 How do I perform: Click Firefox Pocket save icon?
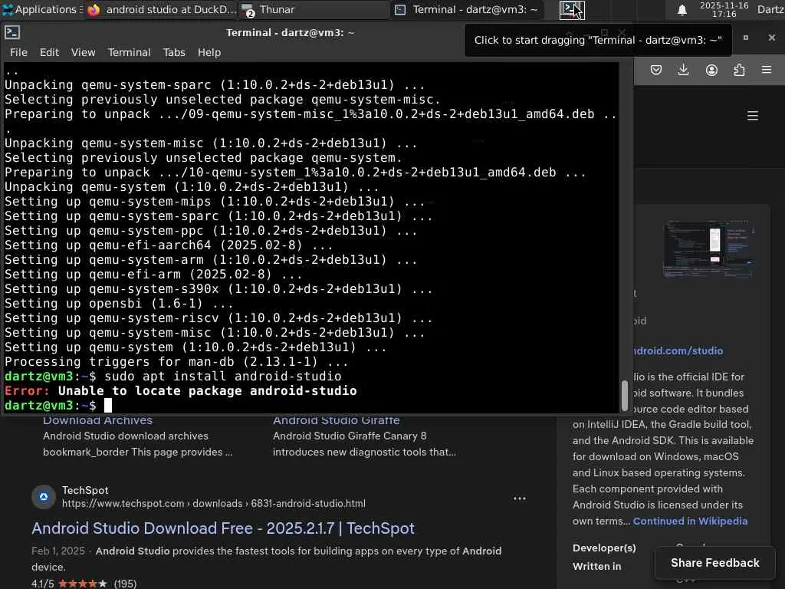[x=656, y=70]
